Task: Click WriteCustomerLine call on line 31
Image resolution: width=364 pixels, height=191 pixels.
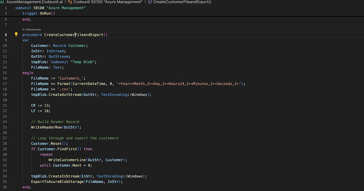Action: point(67,160)
